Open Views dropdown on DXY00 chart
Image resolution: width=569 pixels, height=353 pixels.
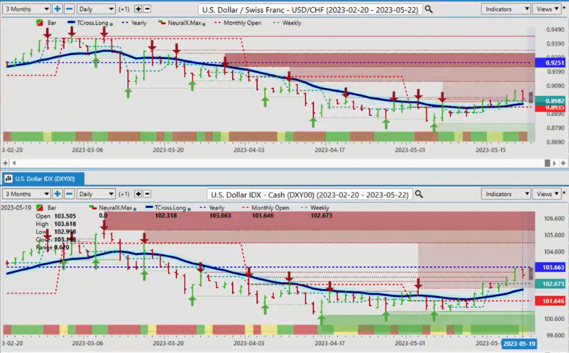547,194
